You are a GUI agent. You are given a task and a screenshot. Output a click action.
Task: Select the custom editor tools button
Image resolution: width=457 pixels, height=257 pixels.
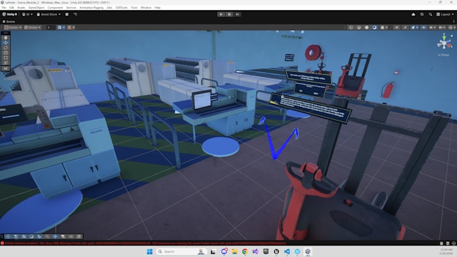[x=5, y=69]
